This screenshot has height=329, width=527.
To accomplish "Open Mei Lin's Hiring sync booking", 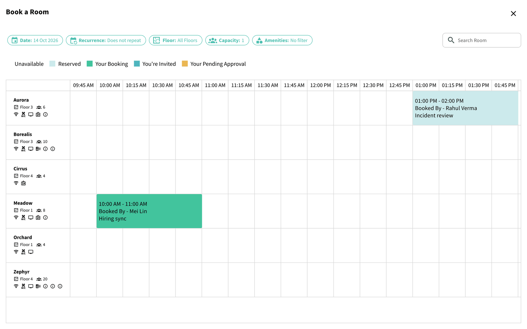I will tap(149, 211).
